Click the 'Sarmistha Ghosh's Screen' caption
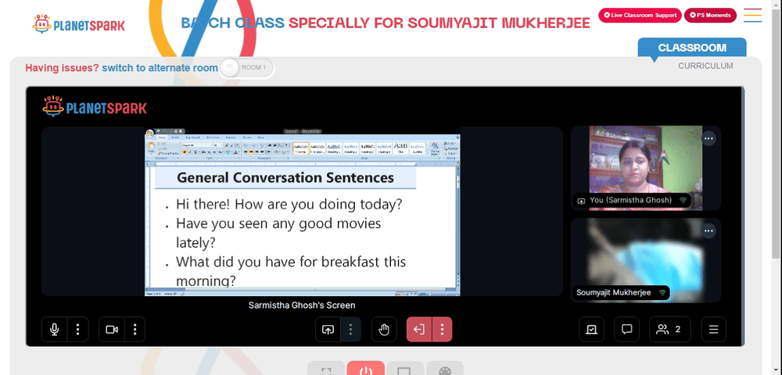The image size is (782, 375). [302, 305]
